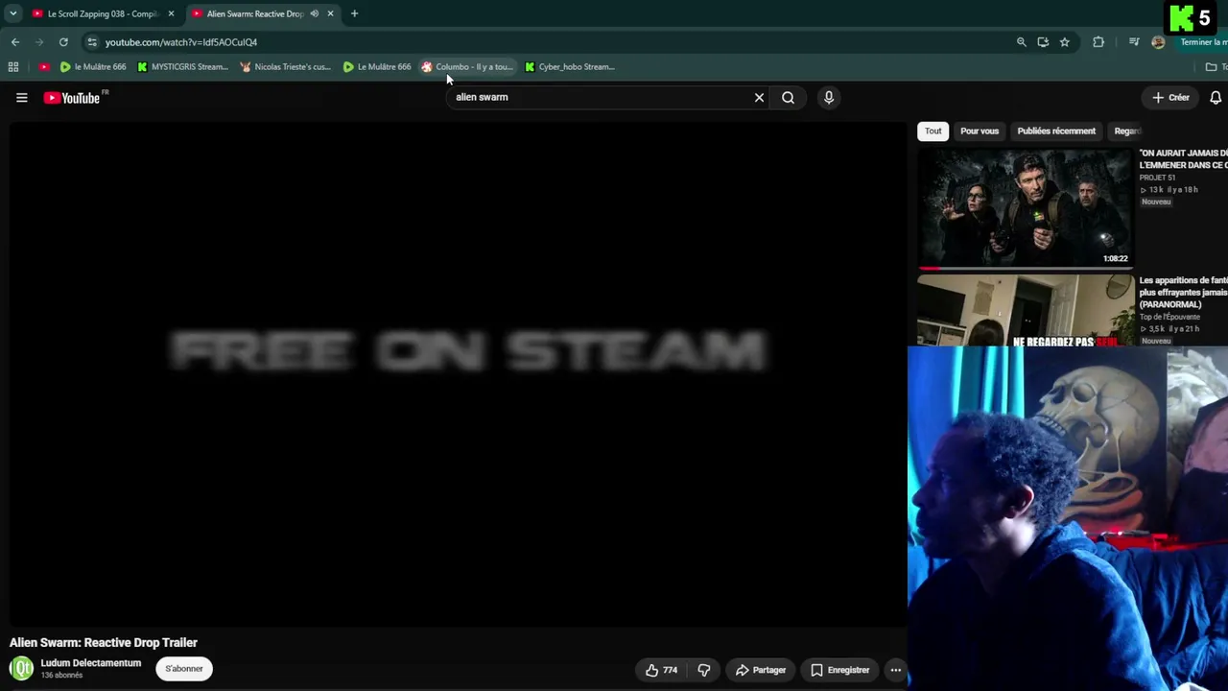This screenshot has width=1228, height=691.
Task: Open the browser profile avatar
Action: pos(1158,42)
